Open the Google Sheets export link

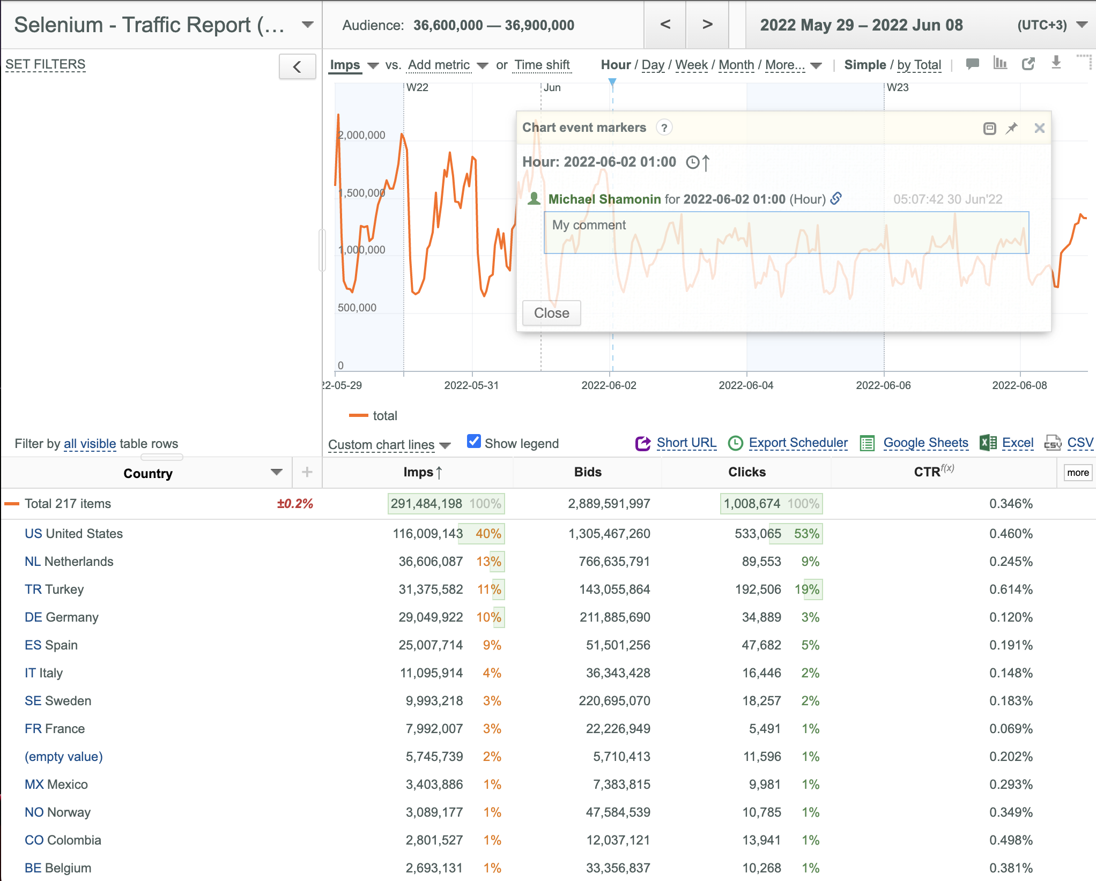tap(925, 443)
